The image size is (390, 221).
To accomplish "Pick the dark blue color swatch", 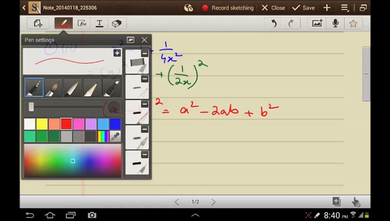I will 115,124.
